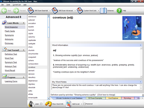Click the Show Word Info binoculars icon

coord(48,104)
